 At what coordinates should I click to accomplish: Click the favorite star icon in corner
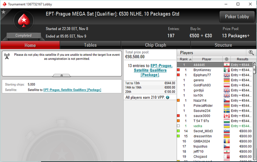(3, 12)
